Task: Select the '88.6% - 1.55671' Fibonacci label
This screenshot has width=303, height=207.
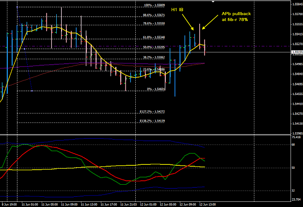Action: (x=154, y=15)
